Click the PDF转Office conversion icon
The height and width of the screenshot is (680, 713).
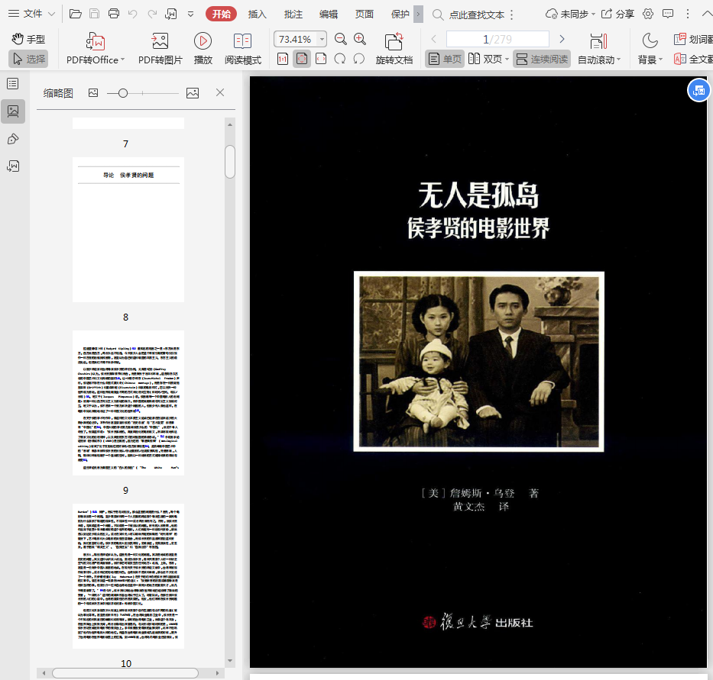tap(95, 42)
